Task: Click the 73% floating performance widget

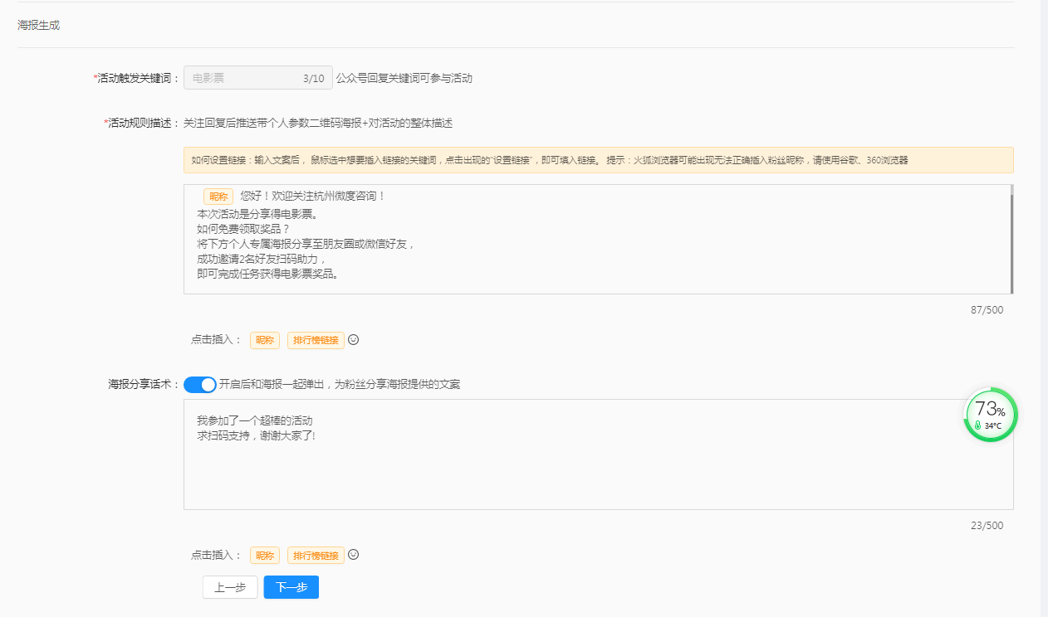Action: click(990, 415)
